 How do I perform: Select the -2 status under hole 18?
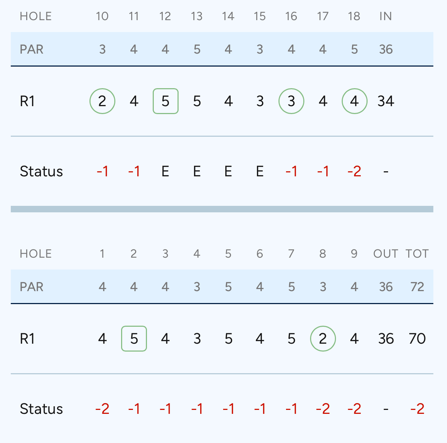point(354,171)
